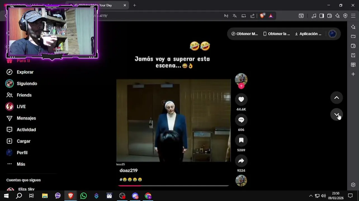Toggle the sidebar panel icon
The height and width of the screenshot is (201, 359).
322,16
